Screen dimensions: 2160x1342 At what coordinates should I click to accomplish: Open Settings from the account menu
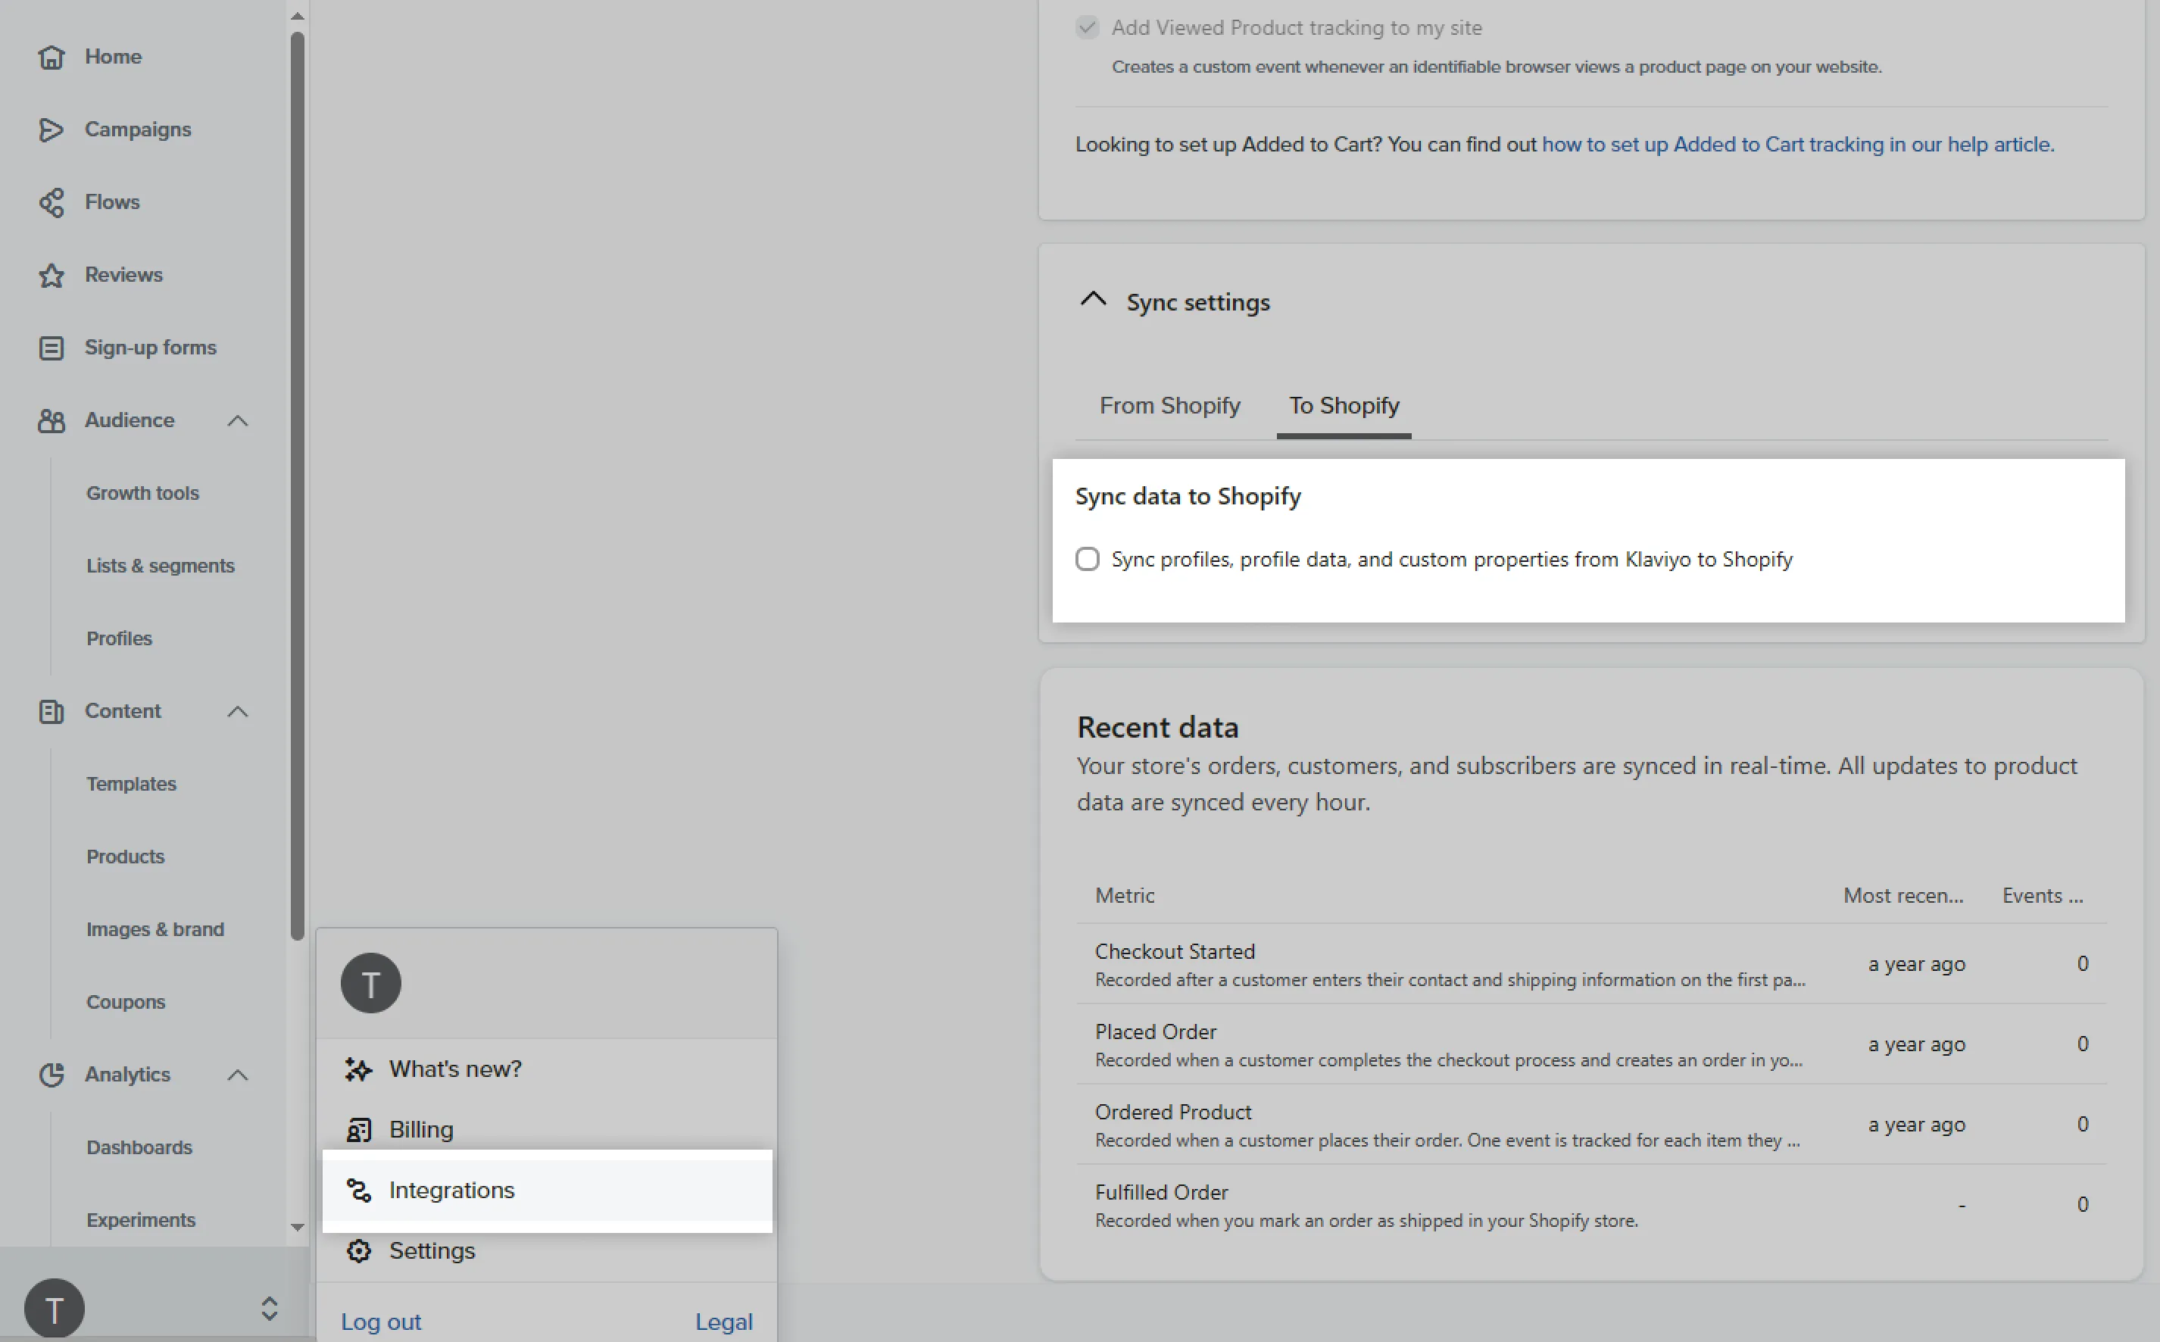(548, 1250)
